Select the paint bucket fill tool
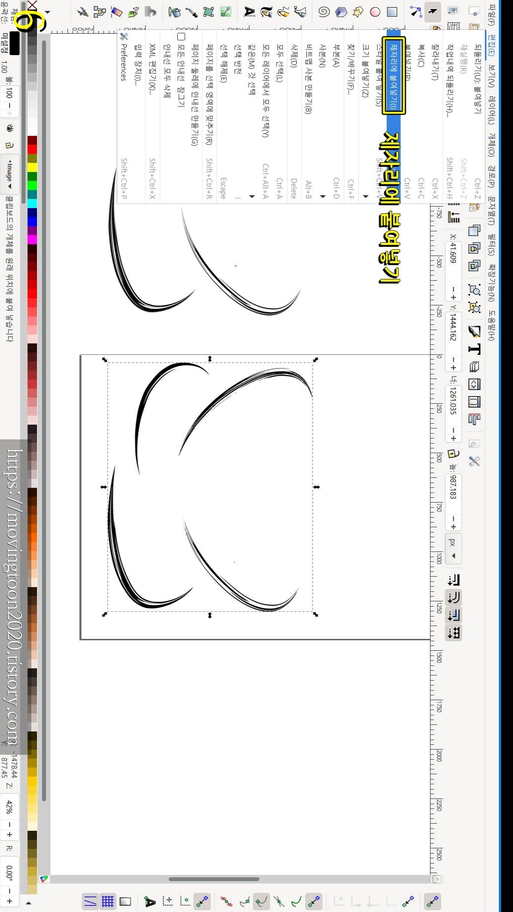513x912 pixels. point(175,12)
